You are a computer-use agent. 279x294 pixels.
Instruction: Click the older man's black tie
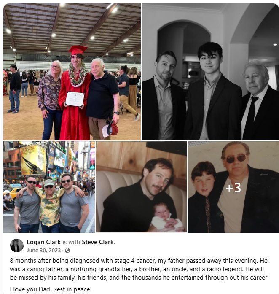tap(251, 116)
